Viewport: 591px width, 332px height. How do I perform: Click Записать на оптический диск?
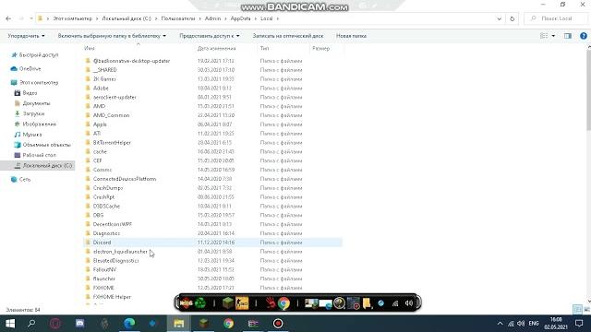click(x=288, y=36)
